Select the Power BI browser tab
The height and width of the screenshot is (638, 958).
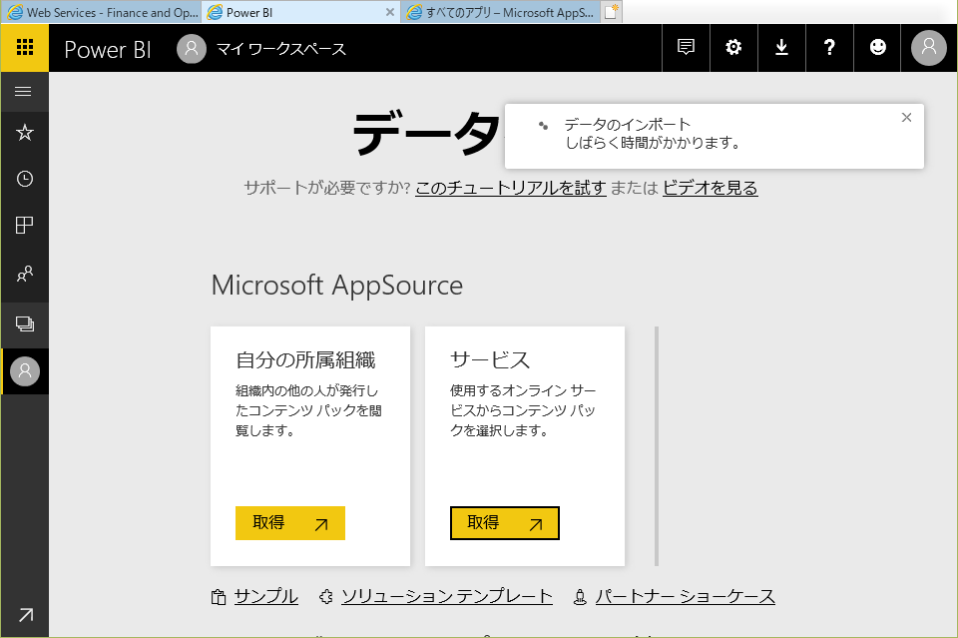pyautogui.click(x=301, y=12)
